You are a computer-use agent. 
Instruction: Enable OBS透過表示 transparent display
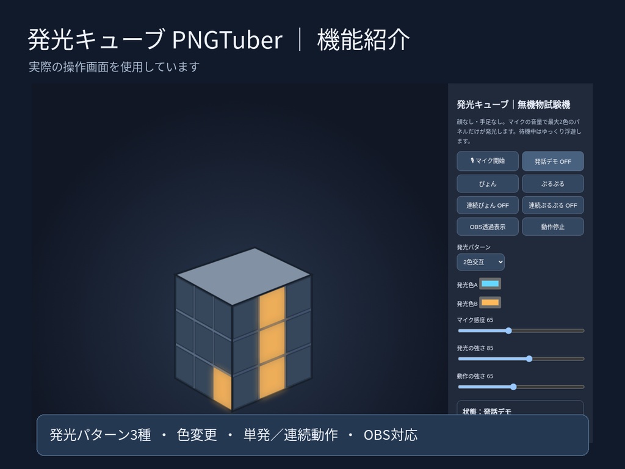pos(488,227)
